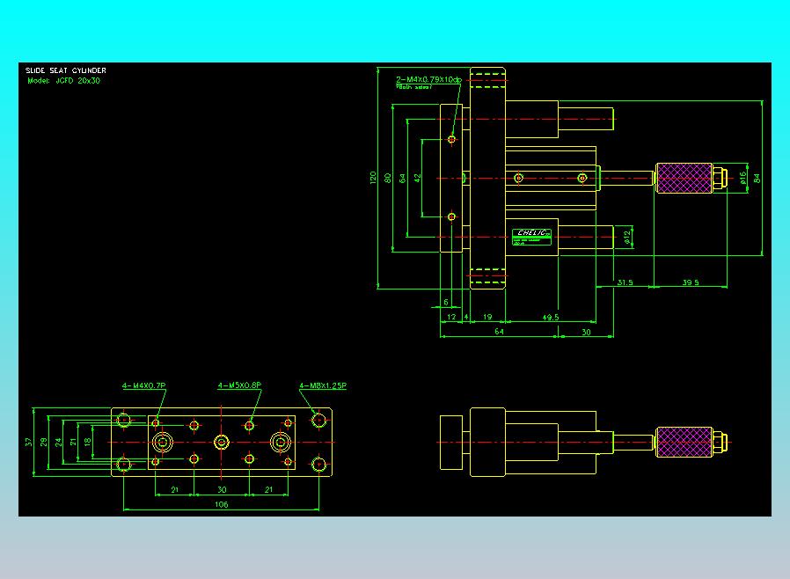Viewport: 790px width, 579px height.
Task: Select the 39.5 dimension value
Action: pyautogui.click(x=691, y=282)
